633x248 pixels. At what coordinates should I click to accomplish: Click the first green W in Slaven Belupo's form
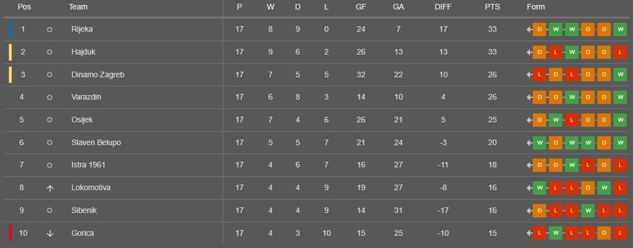[539, 143]
